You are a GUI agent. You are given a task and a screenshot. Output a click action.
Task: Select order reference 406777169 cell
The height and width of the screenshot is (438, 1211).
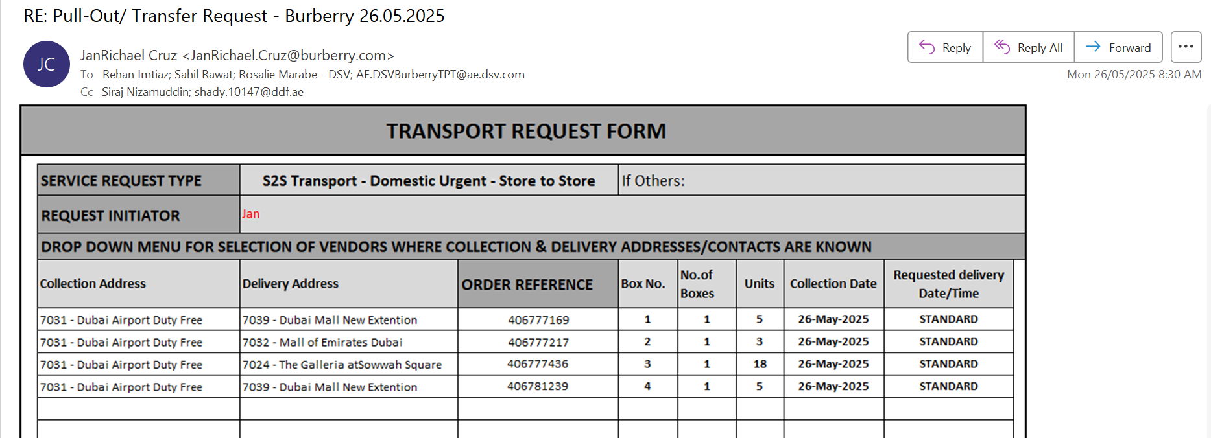click(538, 319)
